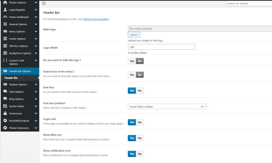Set hide the logo to Yes
The width and height of the screenshot is (272, 163).
pos(132,61)
